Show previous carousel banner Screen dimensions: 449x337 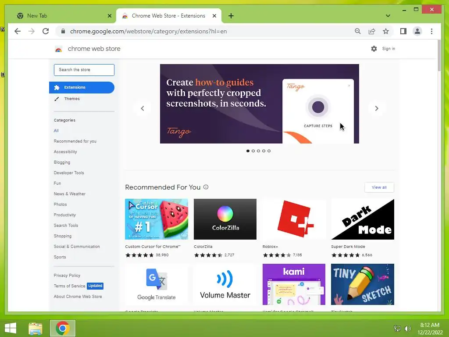click(x=143, y=108)
